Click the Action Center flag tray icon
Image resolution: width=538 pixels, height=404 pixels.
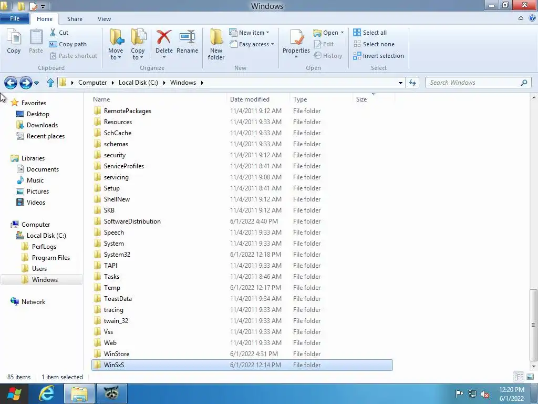tap(459, 393)
